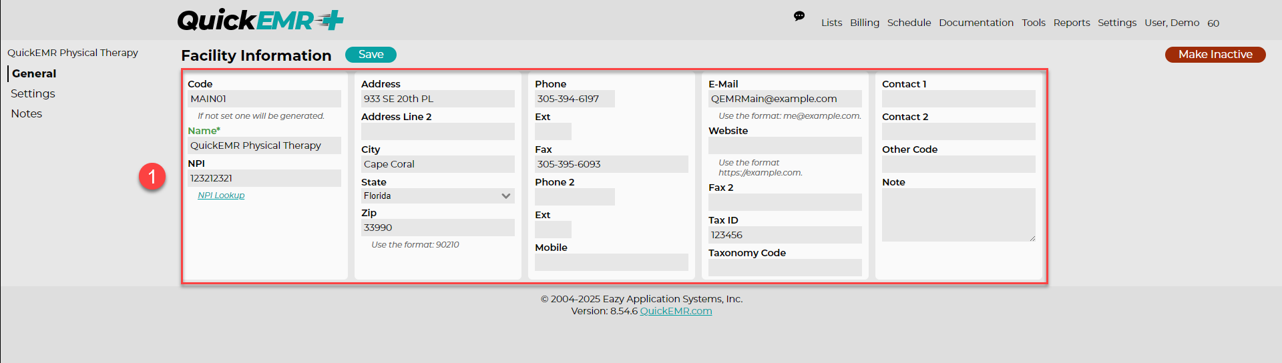Click the Tax ID field with 123456

785,235
